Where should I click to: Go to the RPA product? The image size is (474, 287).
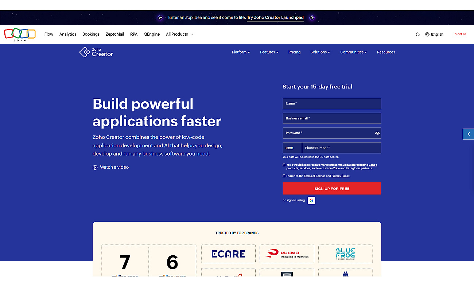(x=134, y=34)
